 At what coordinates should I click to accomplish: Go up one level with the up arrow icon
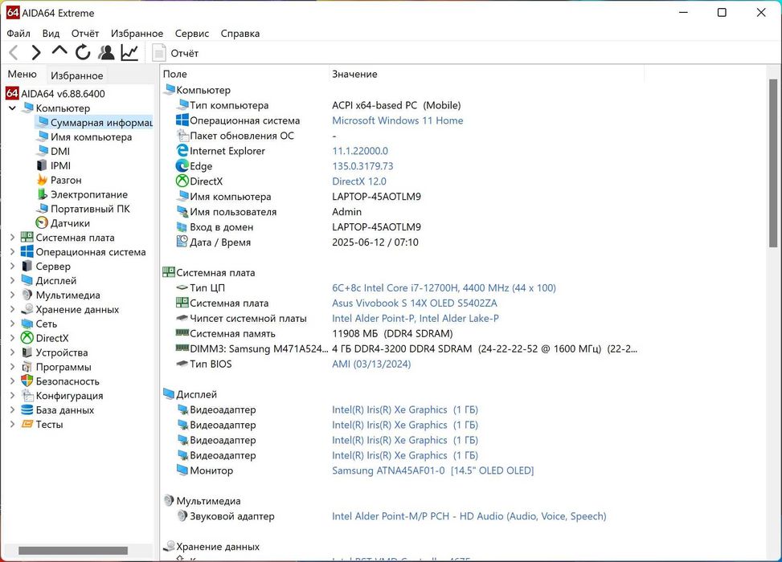[x=59, y=51]
